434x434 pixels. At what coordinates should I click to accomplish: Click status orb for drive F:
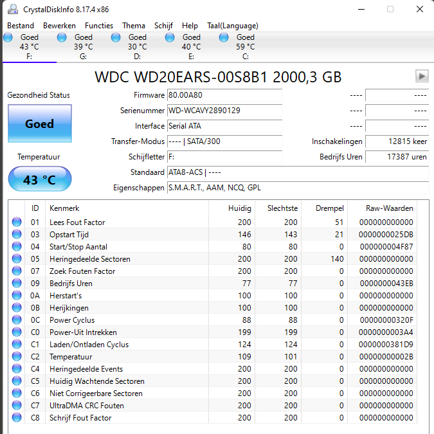(x=8, y=37)
